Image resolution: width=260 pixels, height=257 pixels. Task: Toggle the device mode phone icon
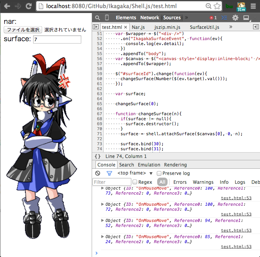107,18
